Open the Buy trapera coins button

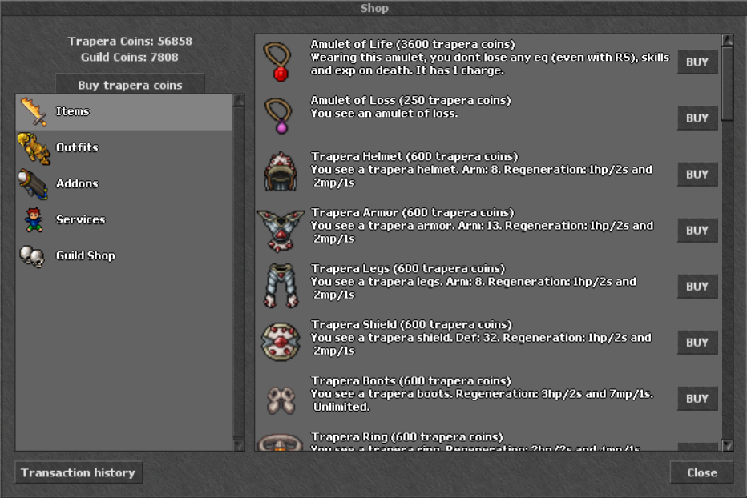tap(130, 84)
